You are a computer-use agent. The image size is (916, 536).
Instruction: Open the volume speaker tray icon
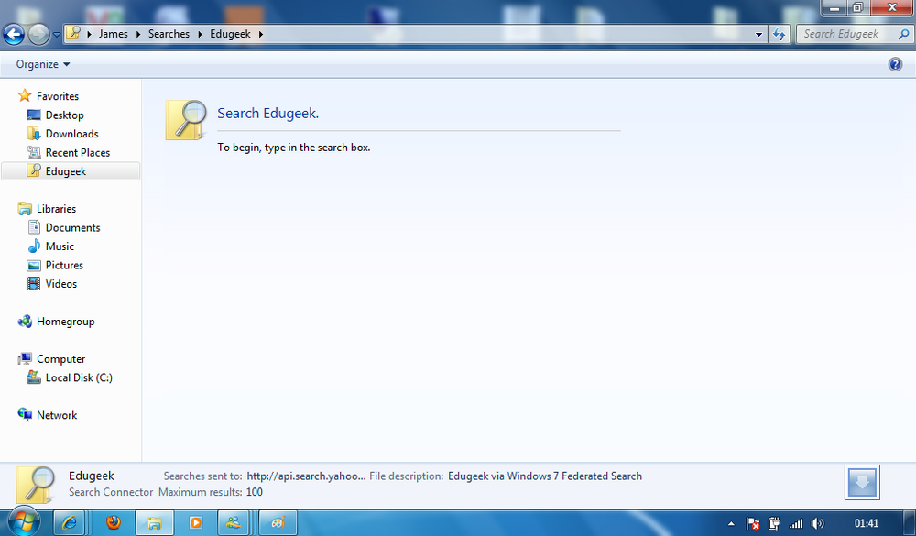click(x=817, y=523)
